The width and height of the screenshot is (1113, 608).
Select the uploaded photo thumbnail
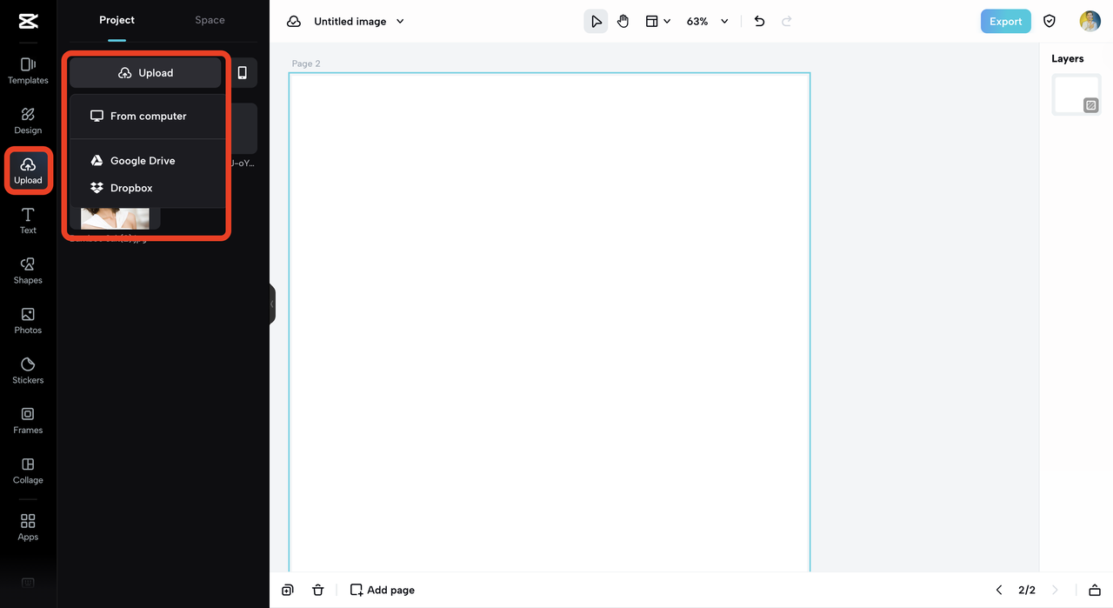point(115,218)
